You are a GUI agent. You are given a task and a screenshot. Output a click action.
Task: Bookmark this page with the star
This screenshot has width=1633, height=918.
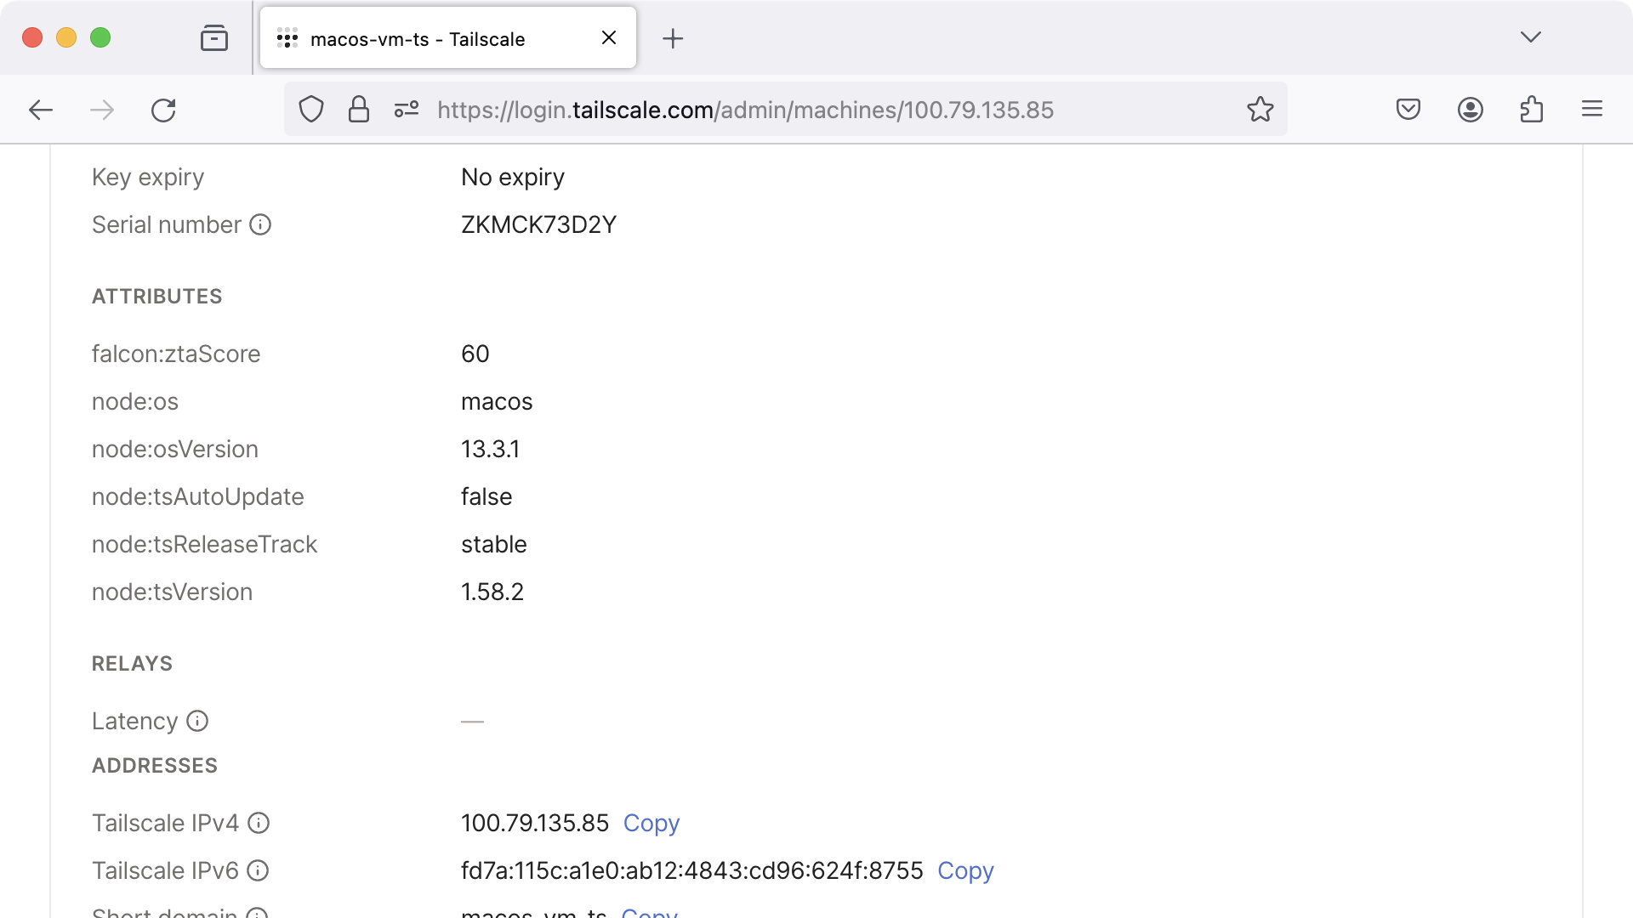pyautogui.click(x=1260, y=110)
